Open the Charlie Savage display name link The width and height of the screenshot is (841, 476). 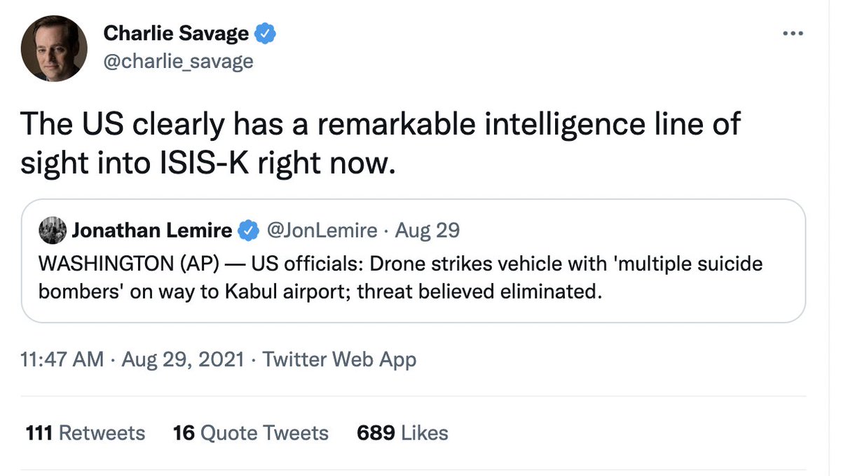tap(176, 33)
